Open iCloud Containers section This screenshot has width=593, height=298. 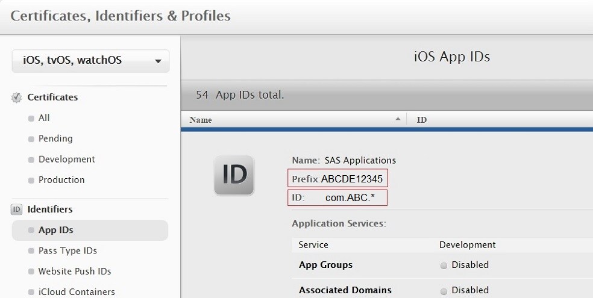click(77, 292)
